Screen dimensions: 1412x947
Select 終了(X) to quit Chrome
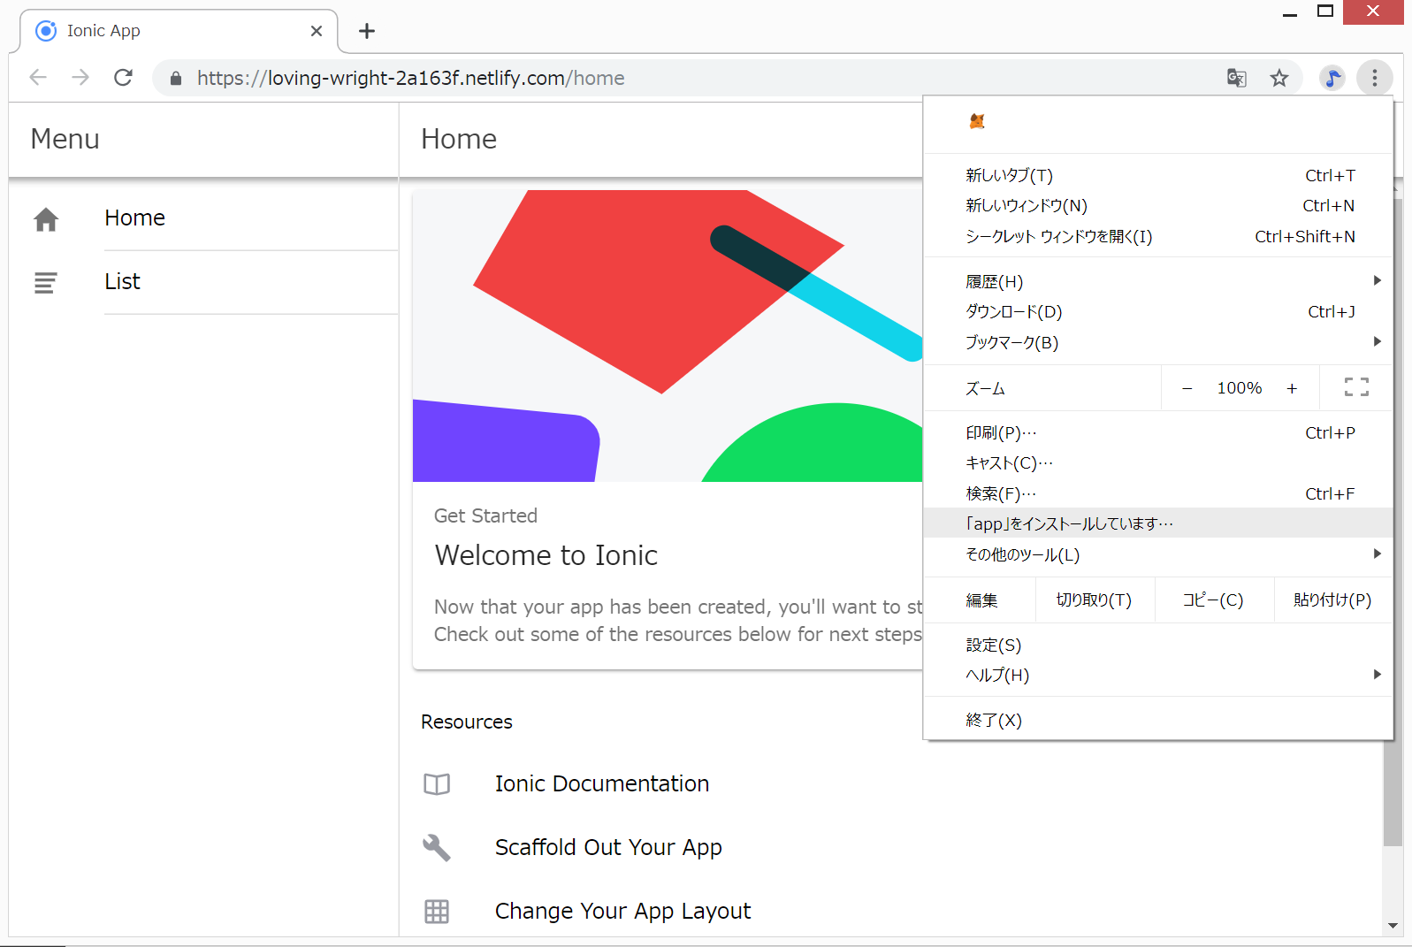point(1158,720)
